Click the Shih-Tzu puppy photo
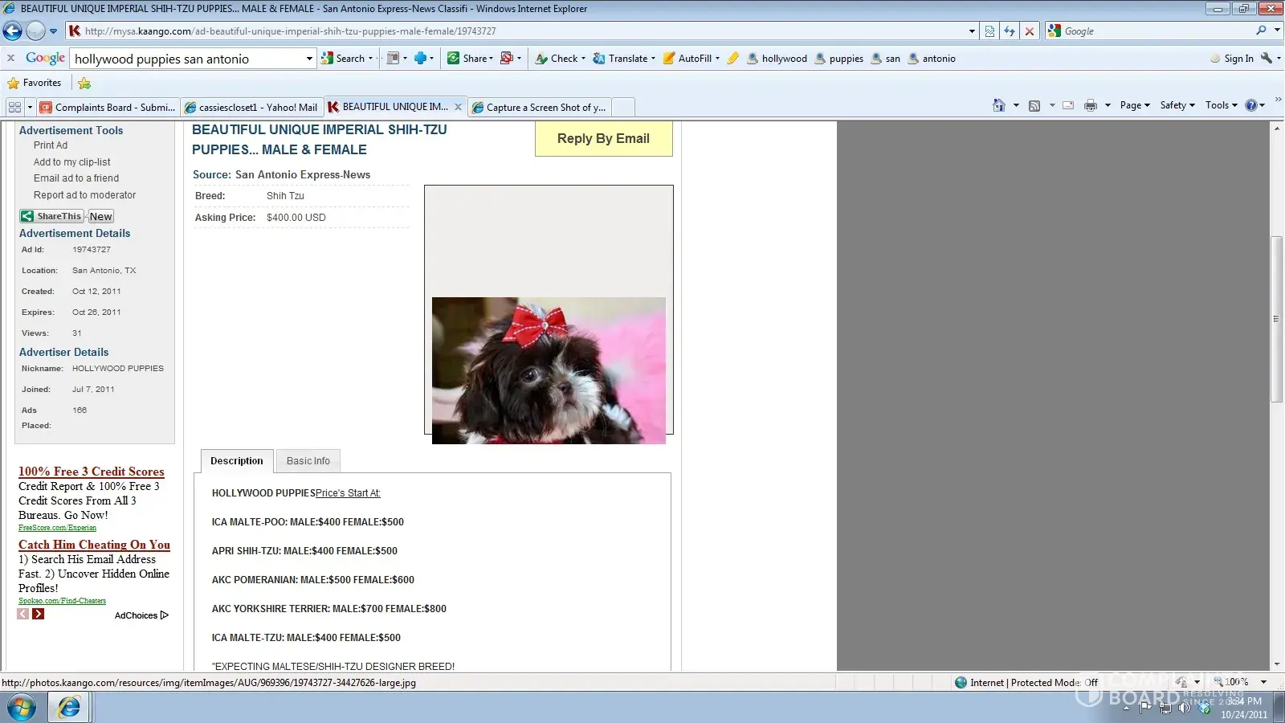 (549, 370)
